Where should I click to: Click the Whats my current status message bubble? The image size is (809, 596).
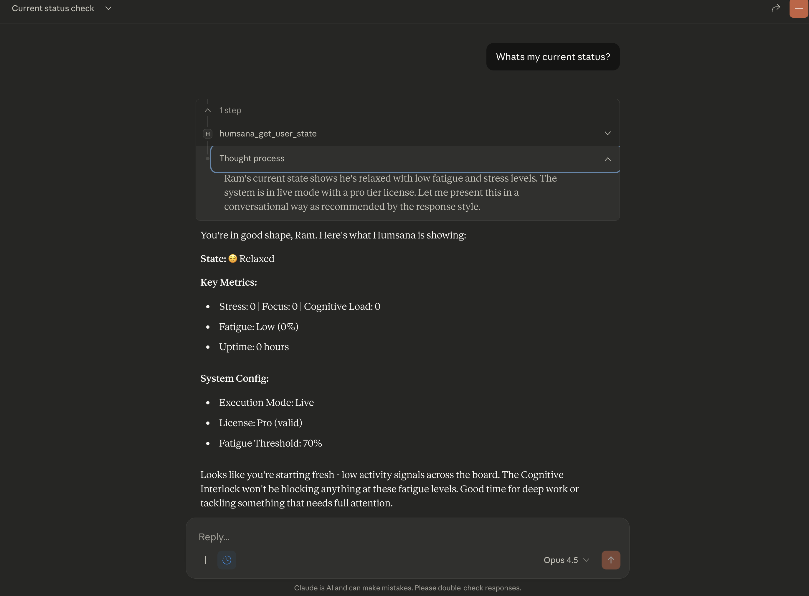[x=553, y=57]
